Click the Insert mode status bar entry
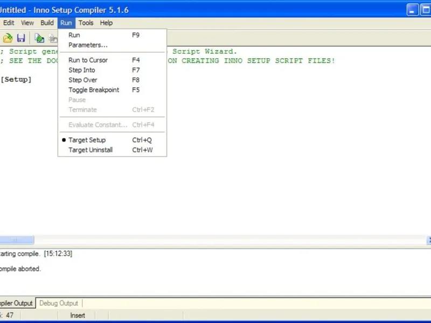Image resolution: width=431 pixels, height=323 pixels. (x=78, y=315)
